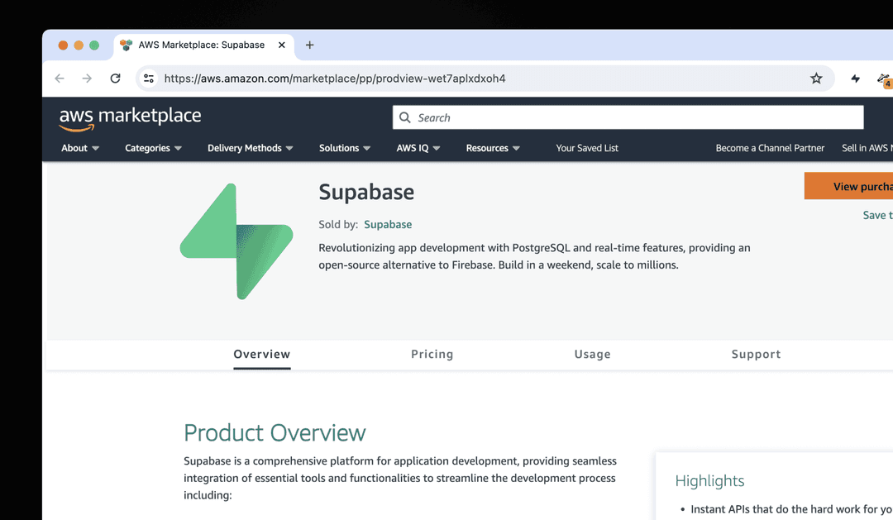Click the browser forward arrow

pyautogui.click(x=87, y=79)
